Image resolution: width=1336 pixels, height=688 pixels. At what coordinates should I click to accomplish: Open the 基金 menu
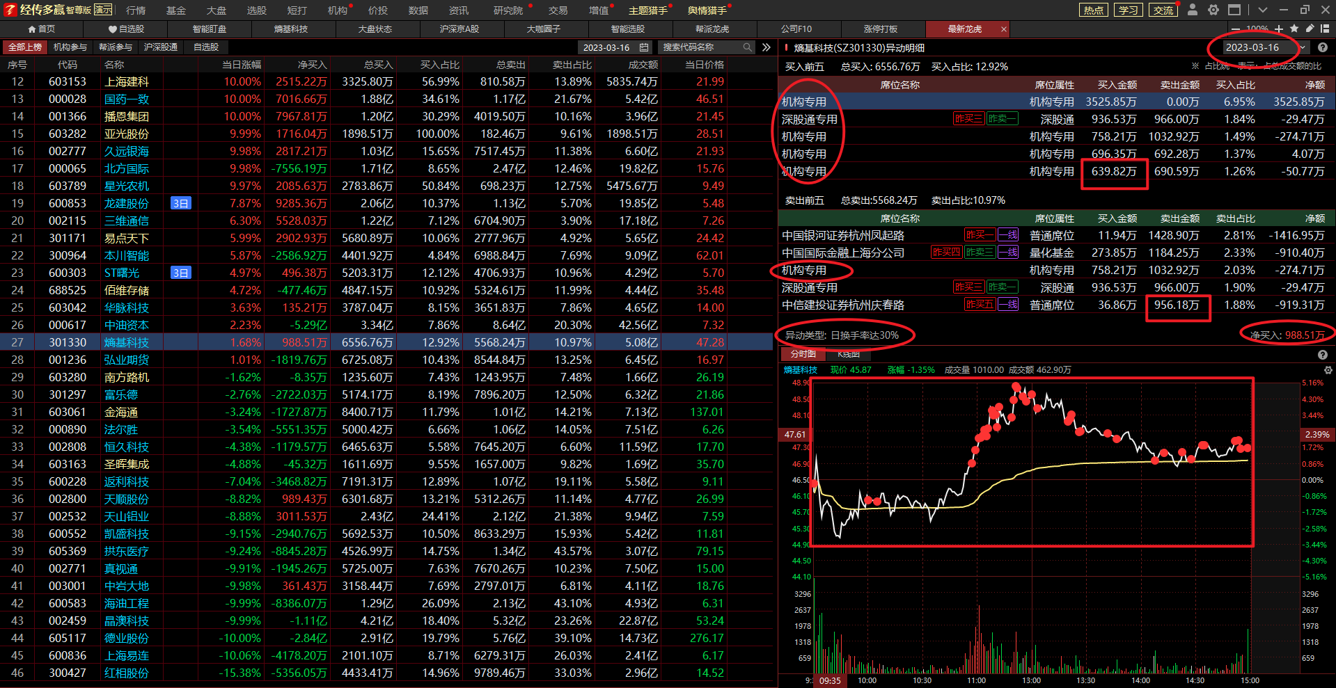pos(176,10)
